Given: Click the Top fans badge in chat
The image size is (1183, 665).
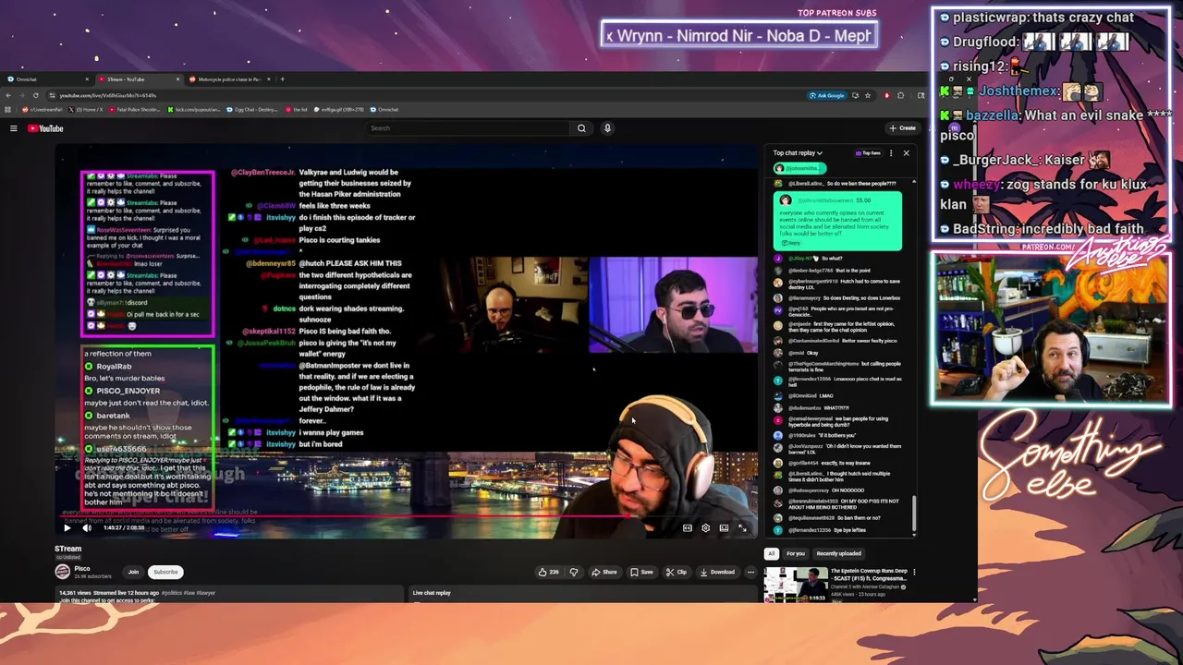Looking at the screenshot, I should (868, 153).
